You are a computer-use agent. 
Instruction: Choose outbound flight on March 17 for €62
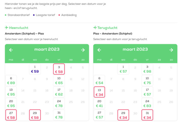[59, 92]
